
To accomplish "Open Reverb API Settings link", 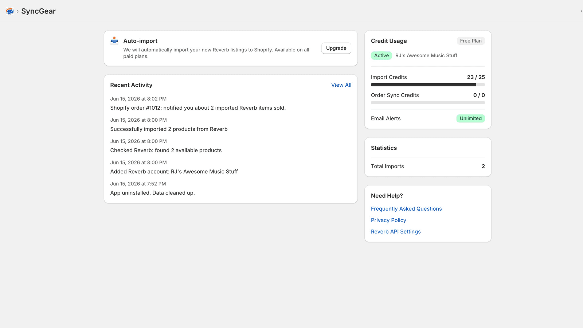I will click(x=396, y=231).
